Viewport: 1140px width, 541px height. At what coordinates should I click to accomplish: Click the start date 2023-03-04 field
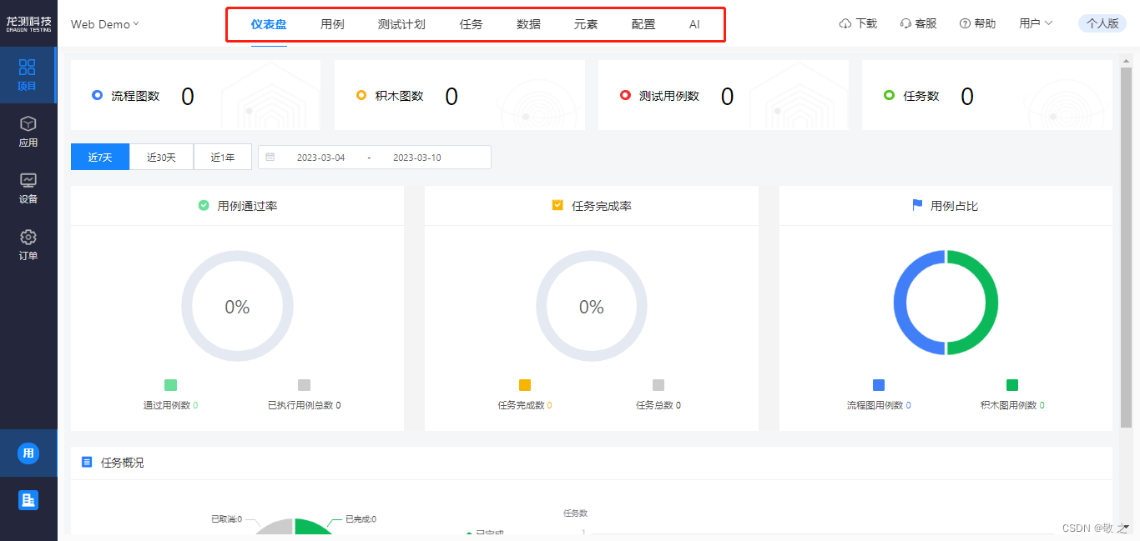(x=321, y=158)
